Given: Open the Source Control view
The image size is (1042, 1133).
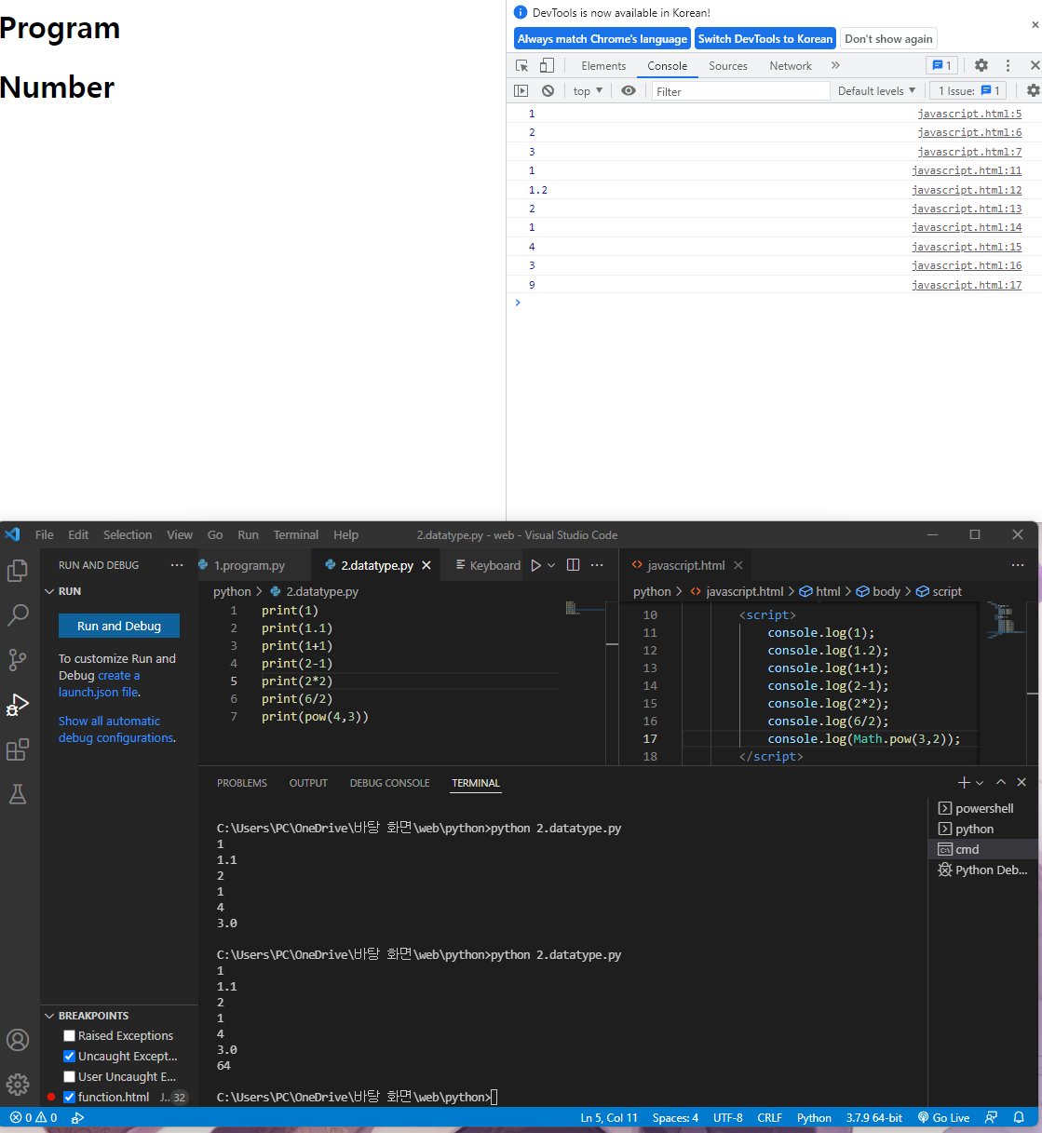Looking at the screenshot, I should 18,660.
